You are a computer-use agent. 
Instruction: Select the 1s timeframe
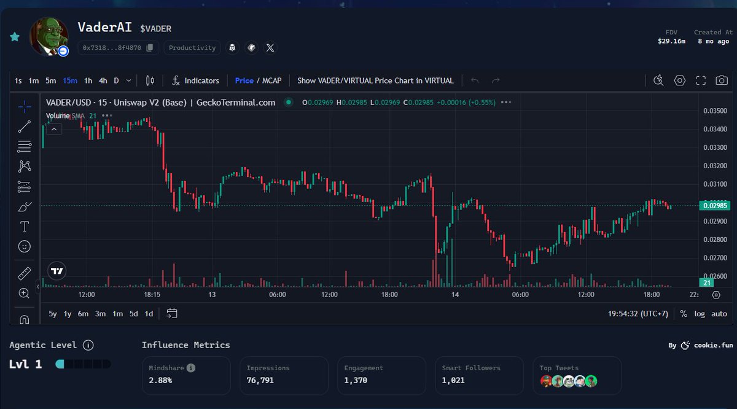pos(18,80)
